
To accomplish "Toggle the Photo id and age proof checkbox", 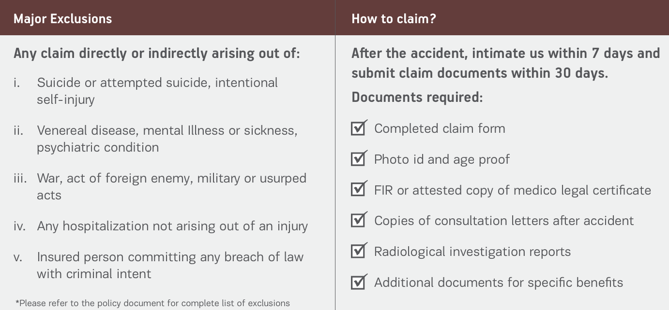I will (358, 159).
